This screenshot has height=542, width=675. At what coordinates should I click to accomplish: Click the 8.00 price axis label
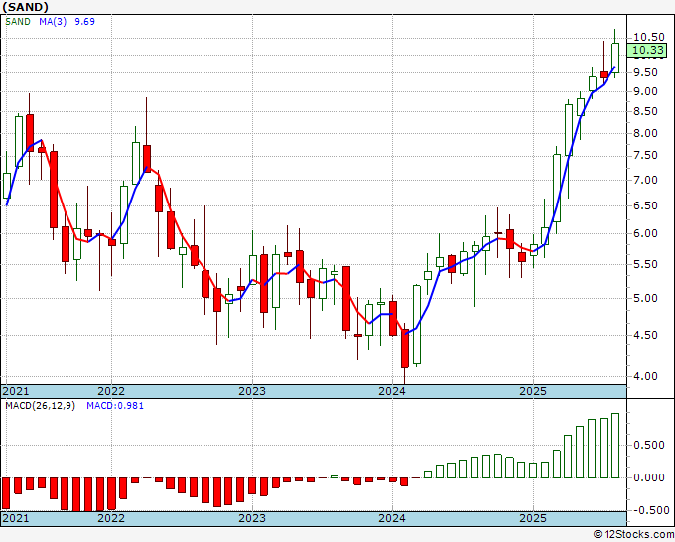coord(646,133)
